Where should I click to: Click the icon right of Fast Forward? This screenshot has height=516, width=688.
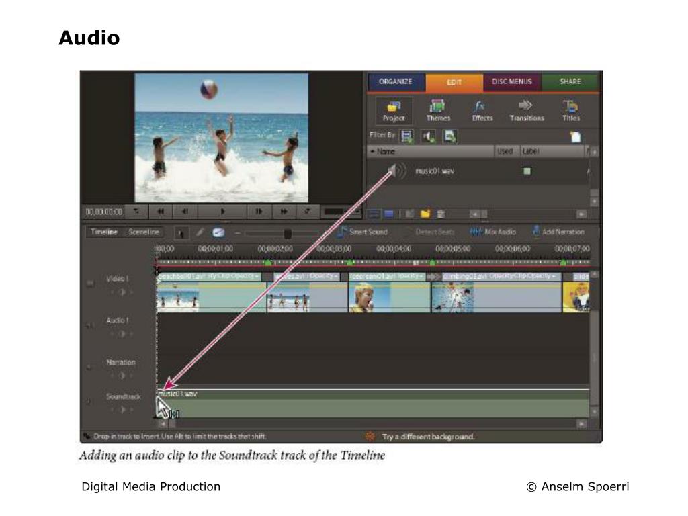point(308,212)
